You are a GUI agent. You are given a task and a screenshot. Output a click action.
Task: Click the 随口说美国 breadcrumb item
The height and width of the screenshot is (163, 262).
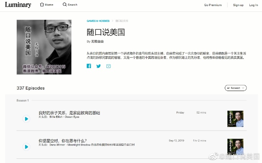(x=122, y=21)
